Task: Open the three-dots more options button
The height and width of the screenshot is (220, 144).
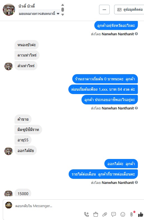Action: coord(104,10)
